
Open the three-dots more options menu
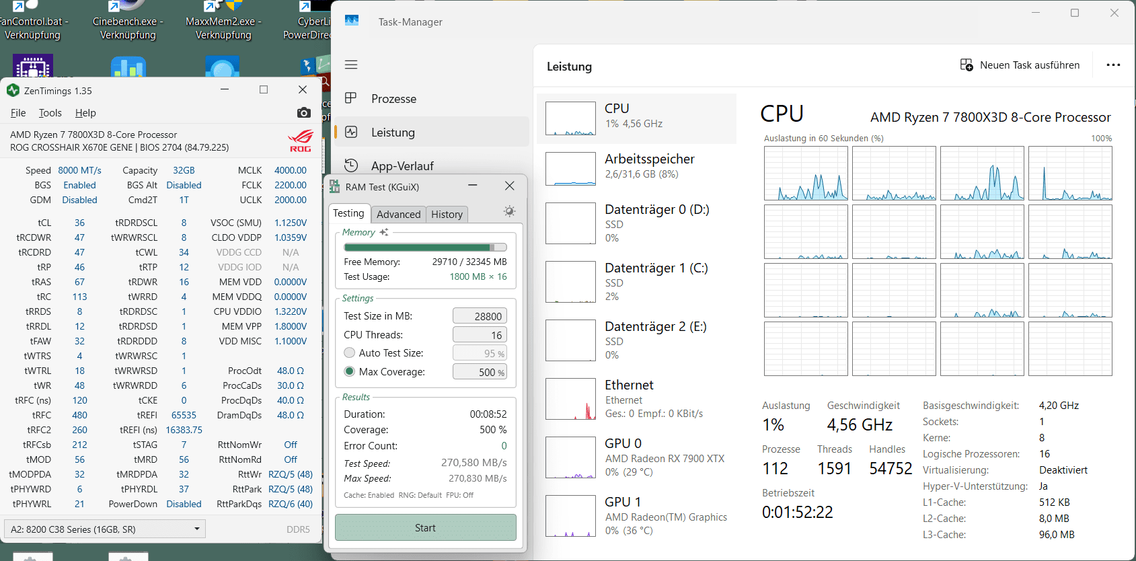pyautogui.click(x=1113, y=65)
